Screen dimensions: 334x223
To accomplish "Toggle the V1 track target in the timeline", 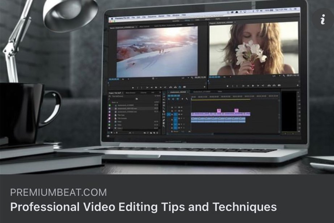I will [175, 114].
